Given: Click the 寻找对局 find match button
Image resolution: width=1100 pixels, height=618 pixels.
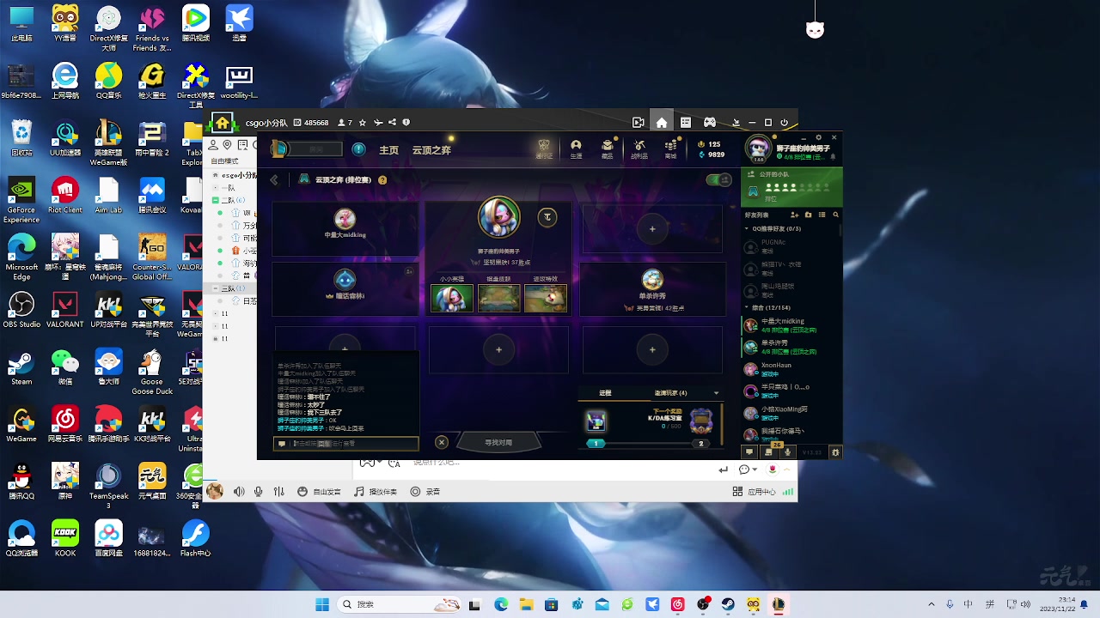Looking at the screenshot, I should 498,443.
